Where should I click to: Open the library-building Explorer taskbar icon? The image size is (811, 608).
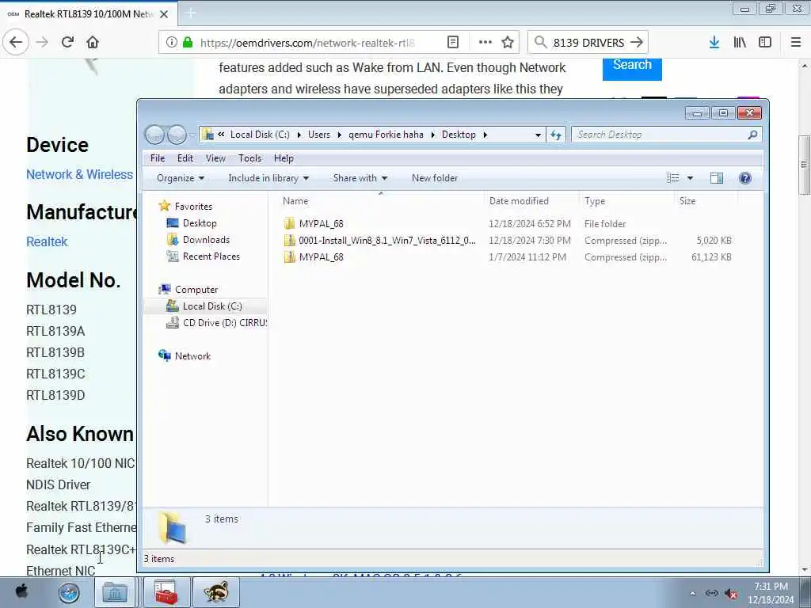tap(115, 592)
